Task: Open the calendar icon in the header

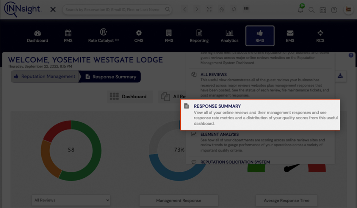Action: point(323,10)
